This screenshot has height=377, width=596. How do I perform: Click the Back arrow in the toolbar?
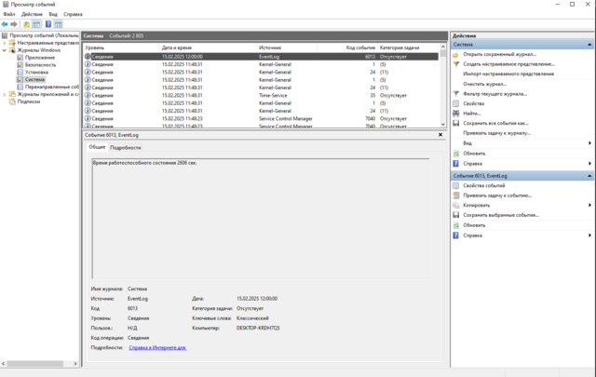(6, 24)
